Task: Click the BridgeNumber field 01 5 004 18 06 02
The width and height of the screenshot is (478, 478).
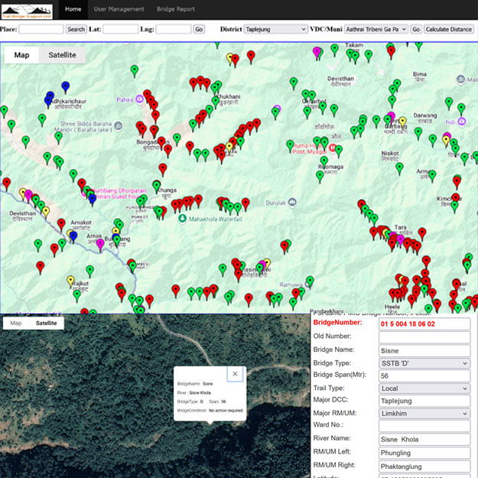Action: [x=424, y=324]
